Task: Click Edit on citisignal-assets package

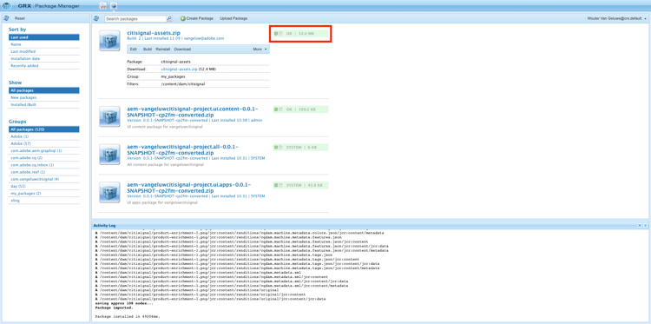Action: tap(134, 49)
